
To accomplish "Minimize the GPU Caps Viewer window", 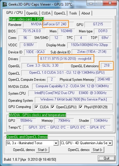I will 91,3.
